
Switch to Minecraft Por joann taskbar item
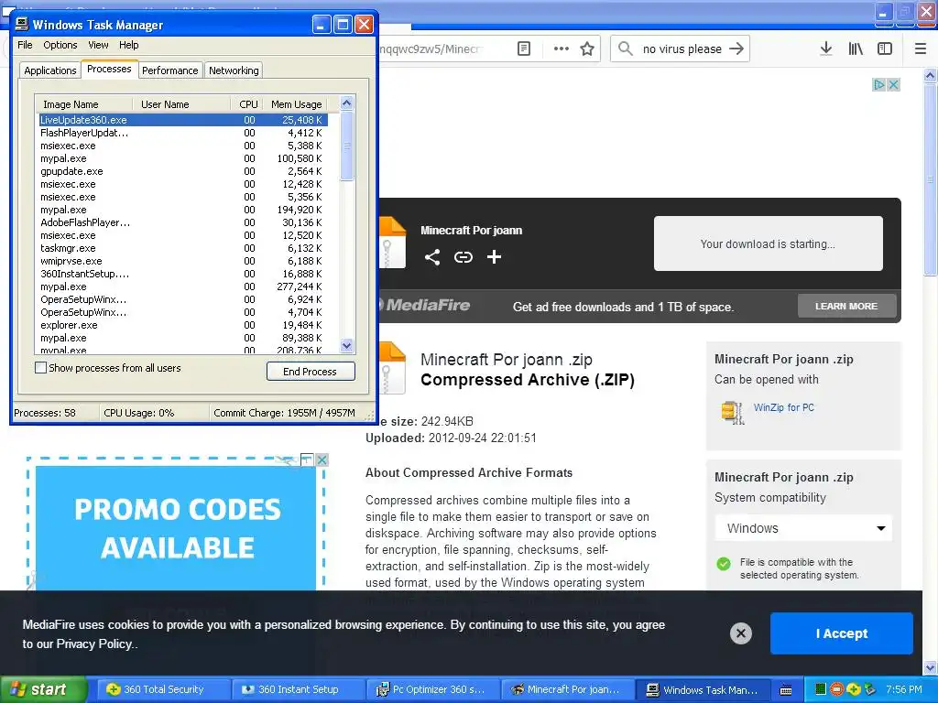point(567,690)
